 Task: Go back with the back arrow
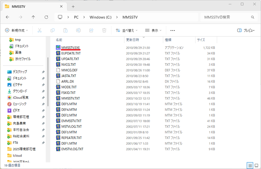pos(7,17)
